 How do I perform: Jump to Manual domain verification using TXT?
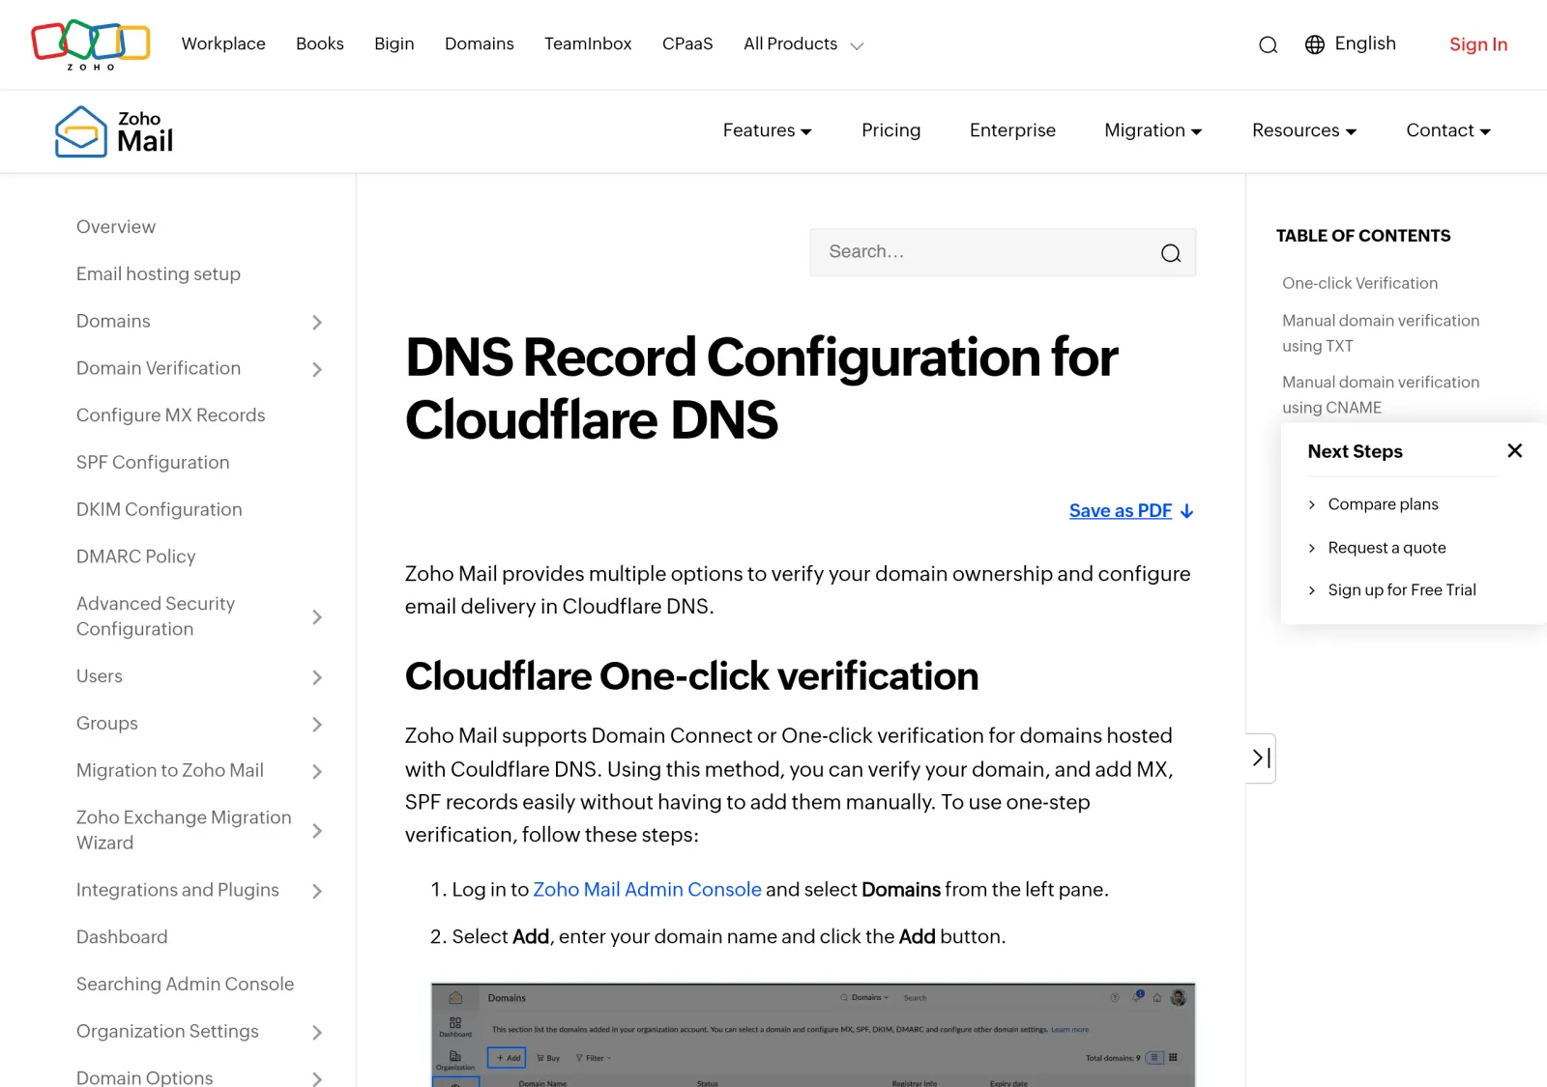(x=1380, y=333)
